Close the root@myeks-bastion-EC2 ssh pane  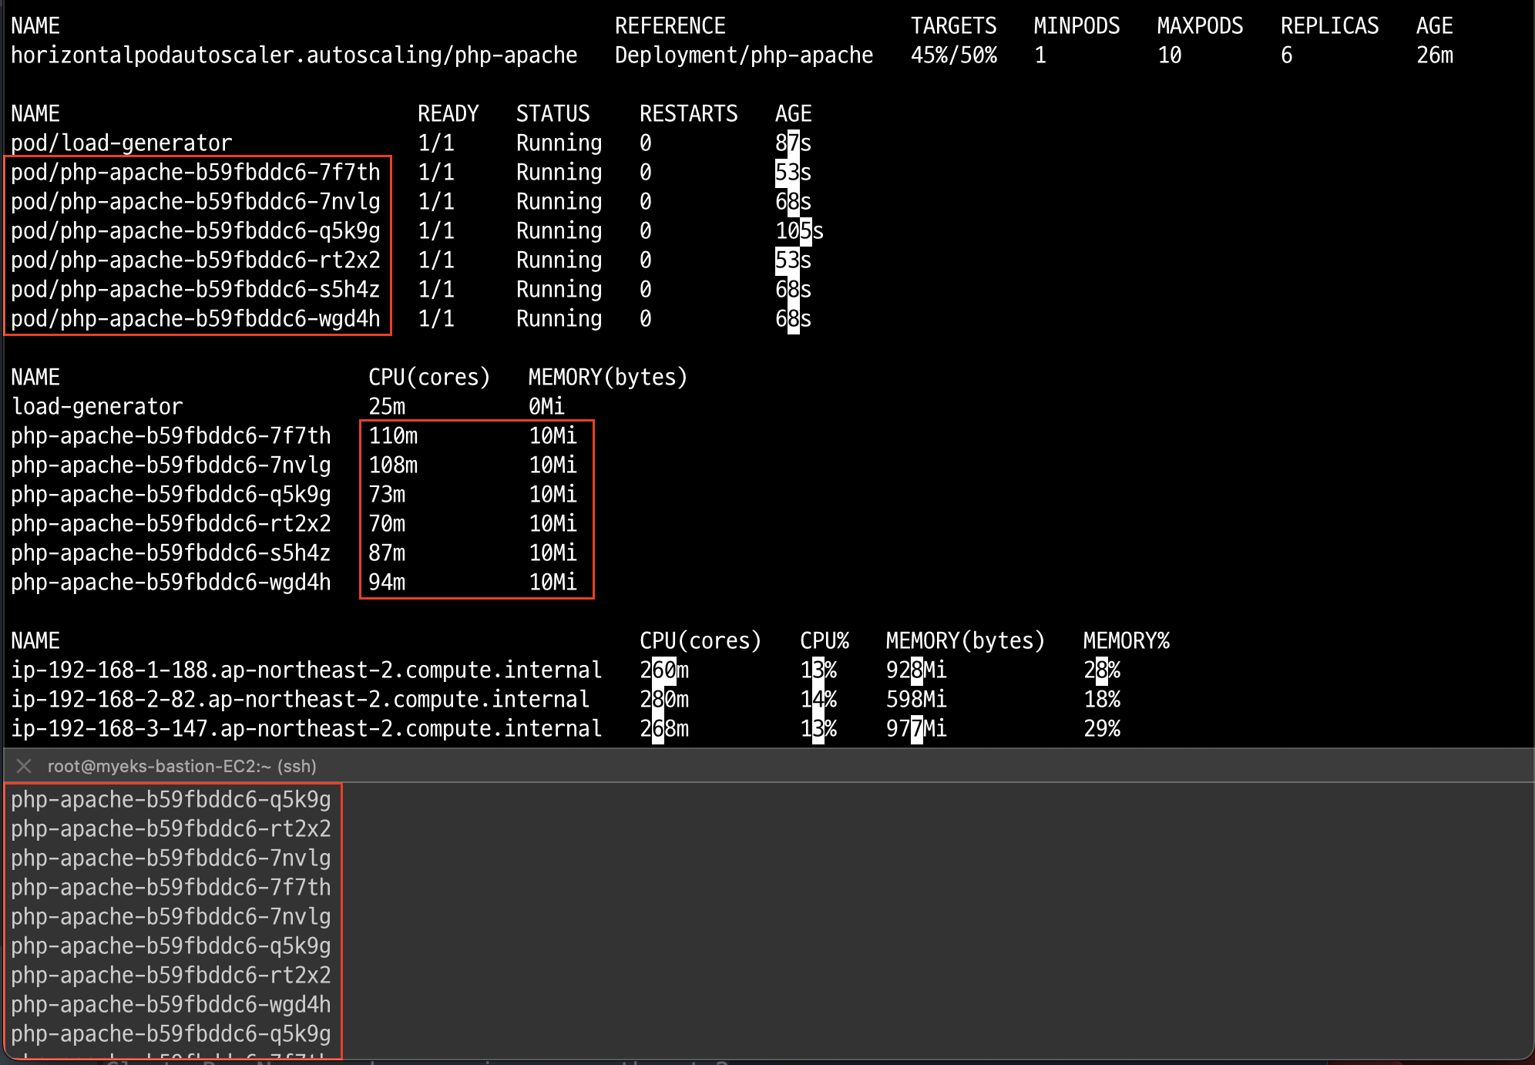(24, 766)
